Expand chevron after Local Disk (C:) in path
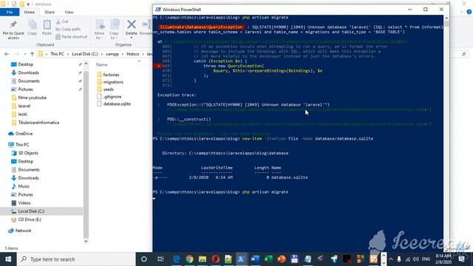This screenshot has height=266, width=473. pyautogui.click(x=102, y=54)
